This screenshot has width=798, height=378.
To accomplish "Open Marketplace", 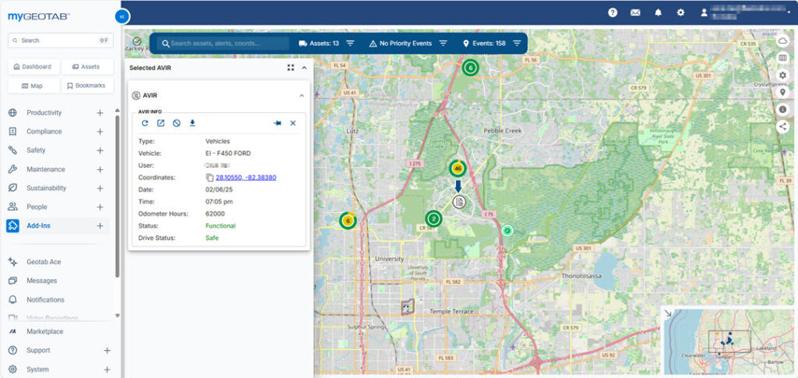I will (44, 331).
